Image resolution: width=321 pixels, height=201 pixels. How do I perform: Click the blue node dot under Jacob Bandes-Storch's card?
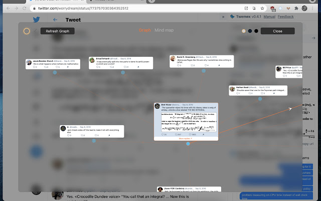click(x=55, y=72)
